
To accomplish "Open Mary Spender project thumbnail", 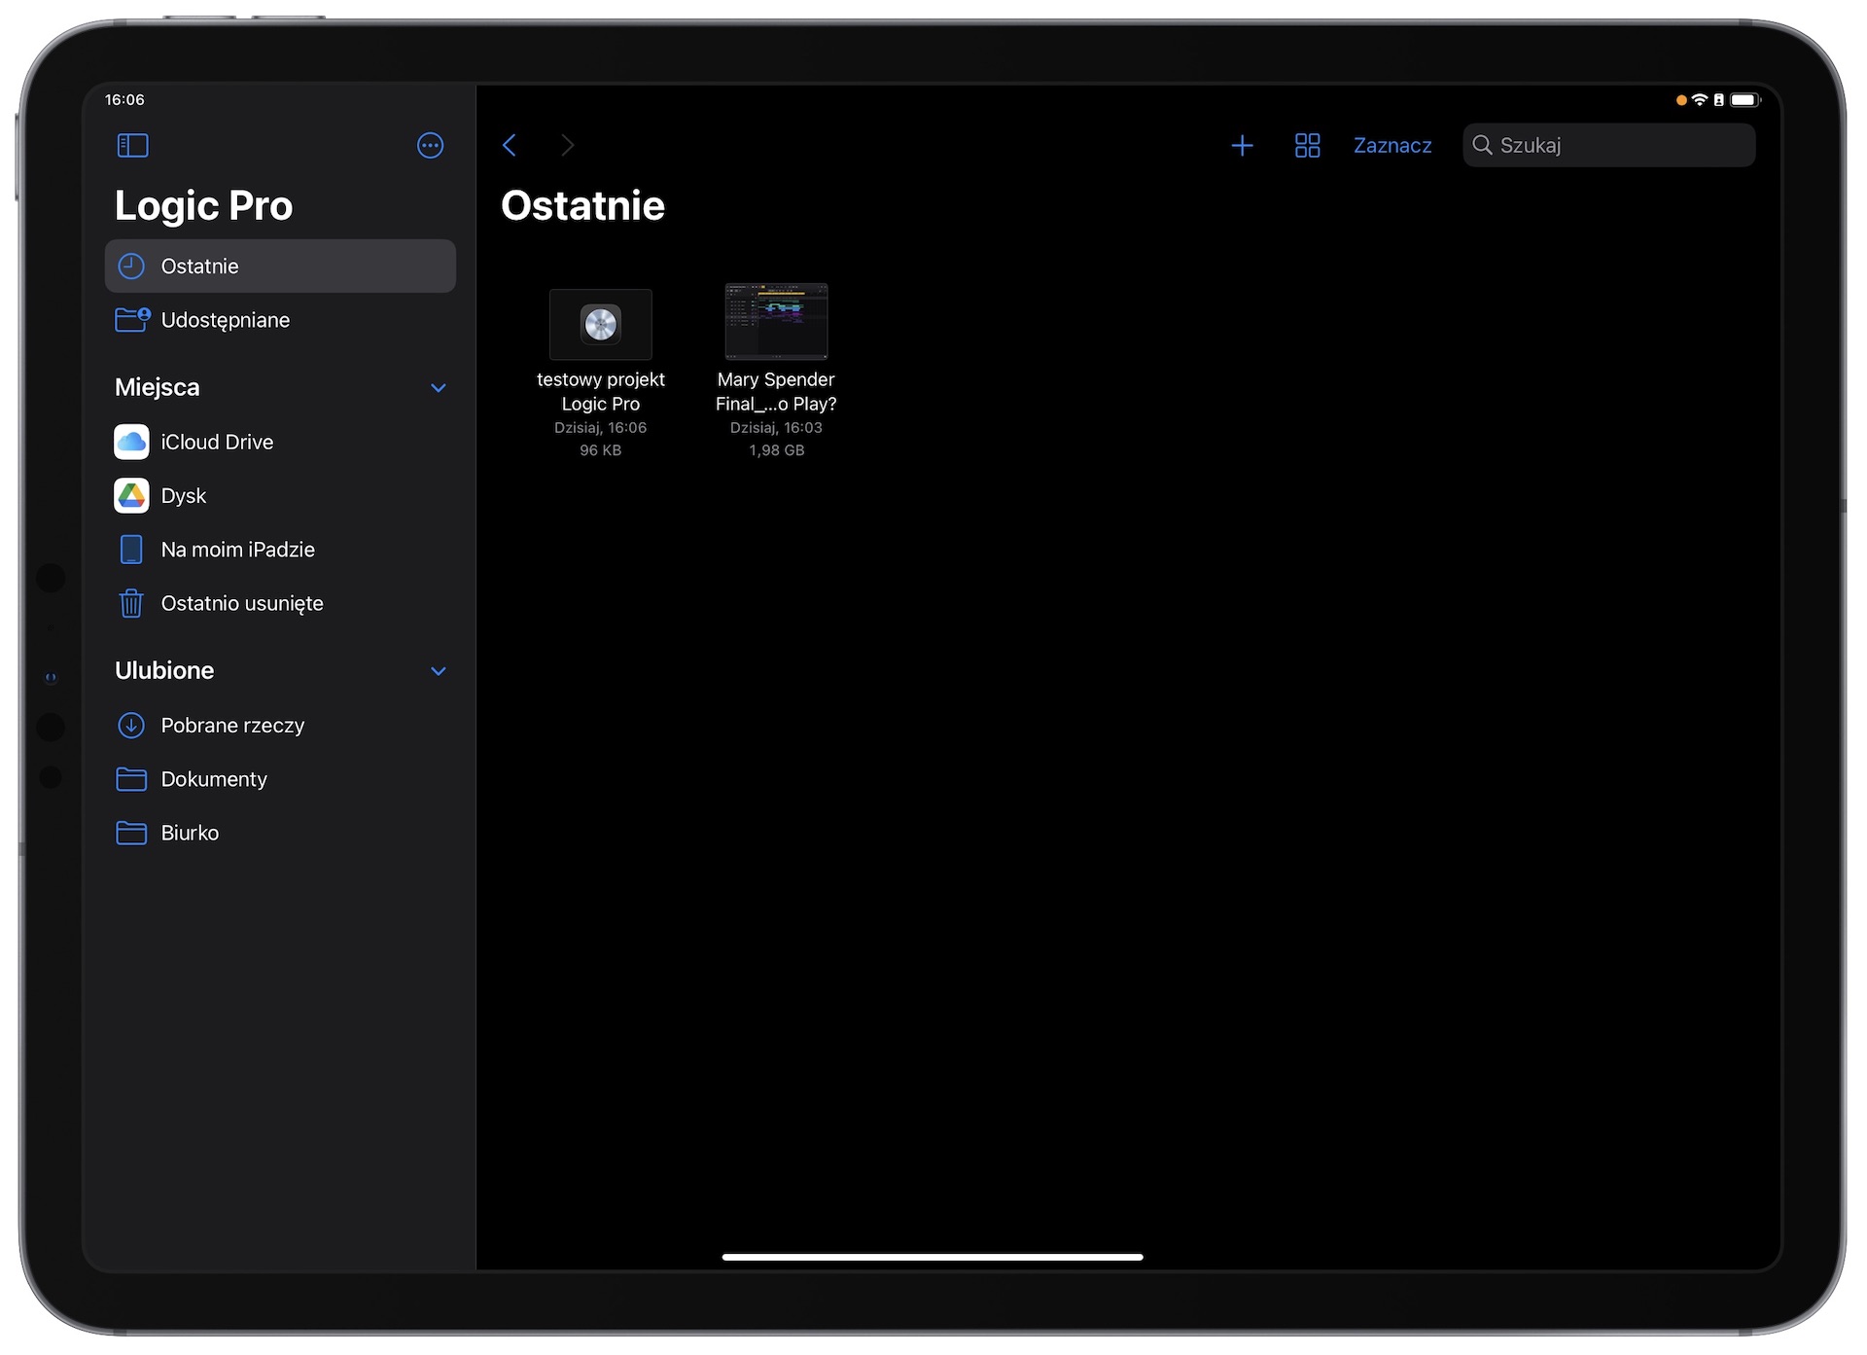I will tap(776, 322).
